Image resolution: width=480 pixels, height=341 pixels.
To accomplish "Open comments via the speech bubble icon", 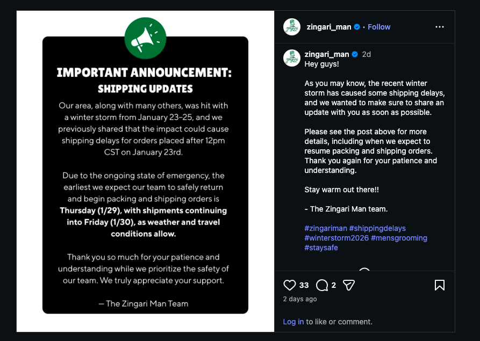I will (x=322, y=285).
